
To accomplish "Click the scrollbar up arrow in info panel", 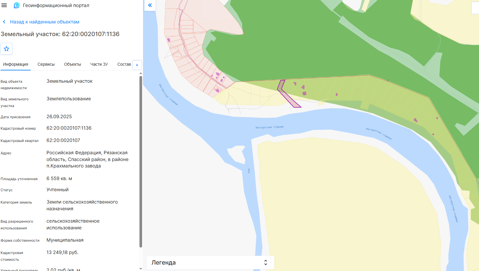I will pyautogui.click(x=141, y=73).
